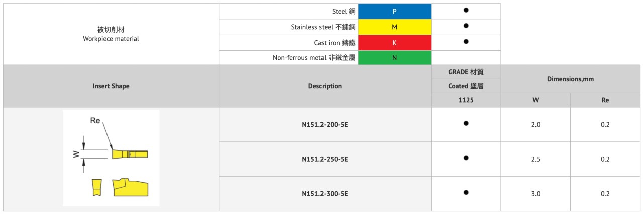Viewport: 643px width, 214px height.
Task: Click the Insert Shape column header
Action: 111,86
